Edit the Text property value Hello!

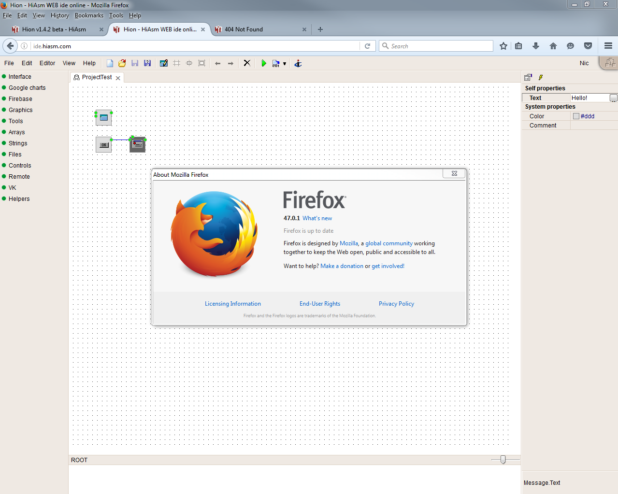(589, 98)
